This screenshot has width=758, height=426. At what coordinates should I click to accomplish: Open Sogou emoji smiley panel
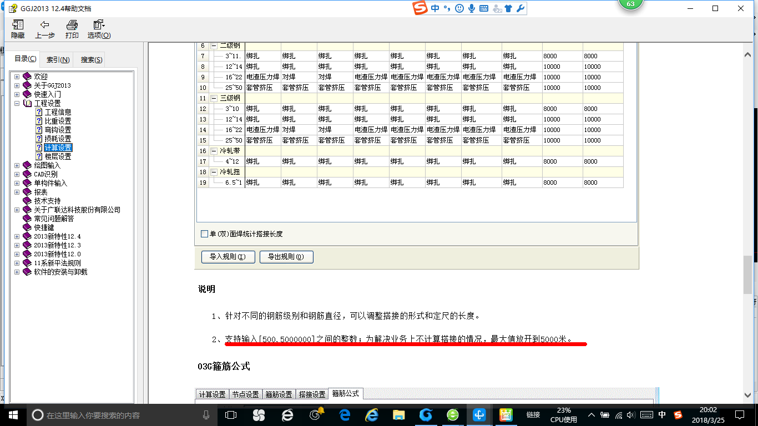click(x=459, y=8)
